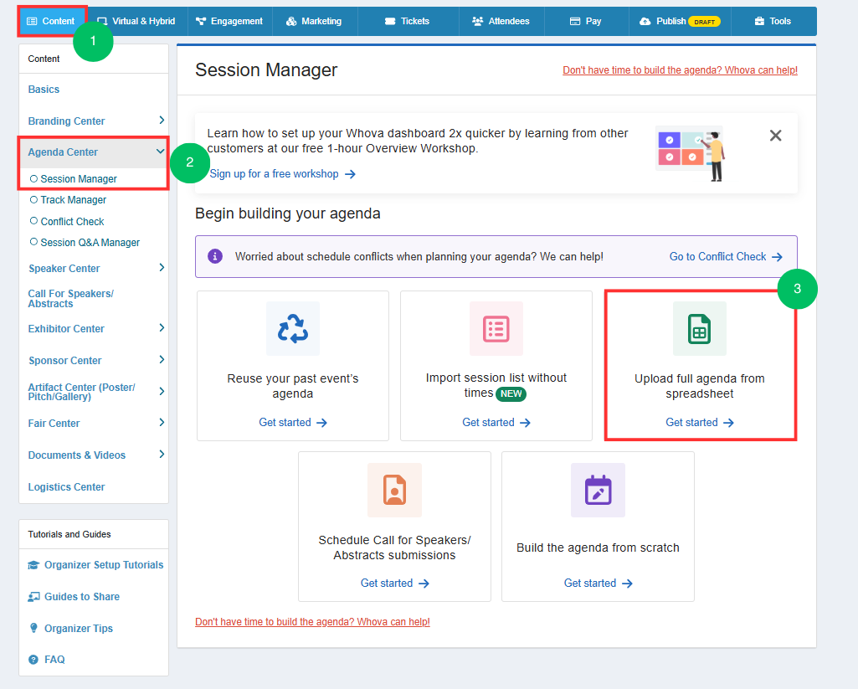
Task: Expand Fair Center chevron
Action: (x=162, y=423)
